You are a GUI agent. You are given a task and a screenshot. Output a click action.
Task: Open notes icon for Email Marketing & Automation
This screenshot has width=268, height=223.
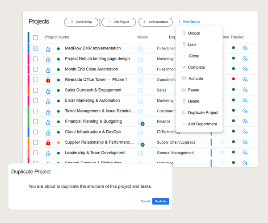[x=141, y=101]
